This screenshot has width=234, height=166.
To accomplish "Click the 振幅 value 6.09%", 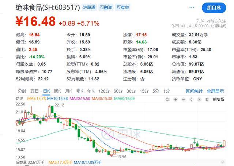I will coord(85,57).
